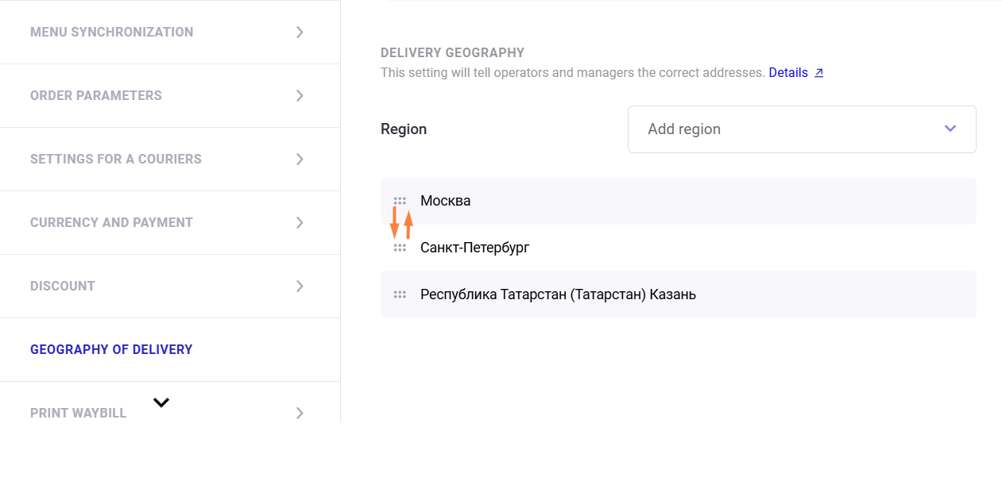Open the Geography of Delivery menu item

click(111, 350)
